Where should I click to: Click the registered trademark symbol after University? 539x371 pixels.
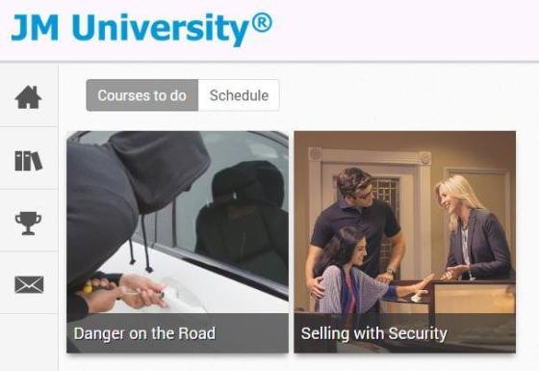(x=262, y=22)
